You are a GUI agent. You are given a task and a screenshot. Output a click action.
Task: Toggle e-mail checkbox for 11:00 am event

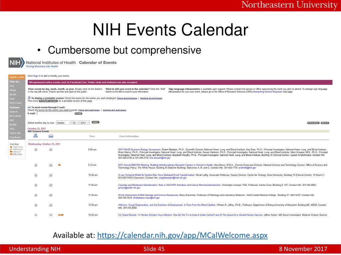click(51, 185)
